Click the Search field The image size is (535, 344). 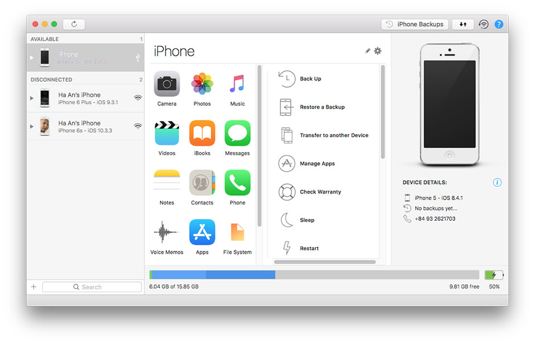(x=92, y=287)
